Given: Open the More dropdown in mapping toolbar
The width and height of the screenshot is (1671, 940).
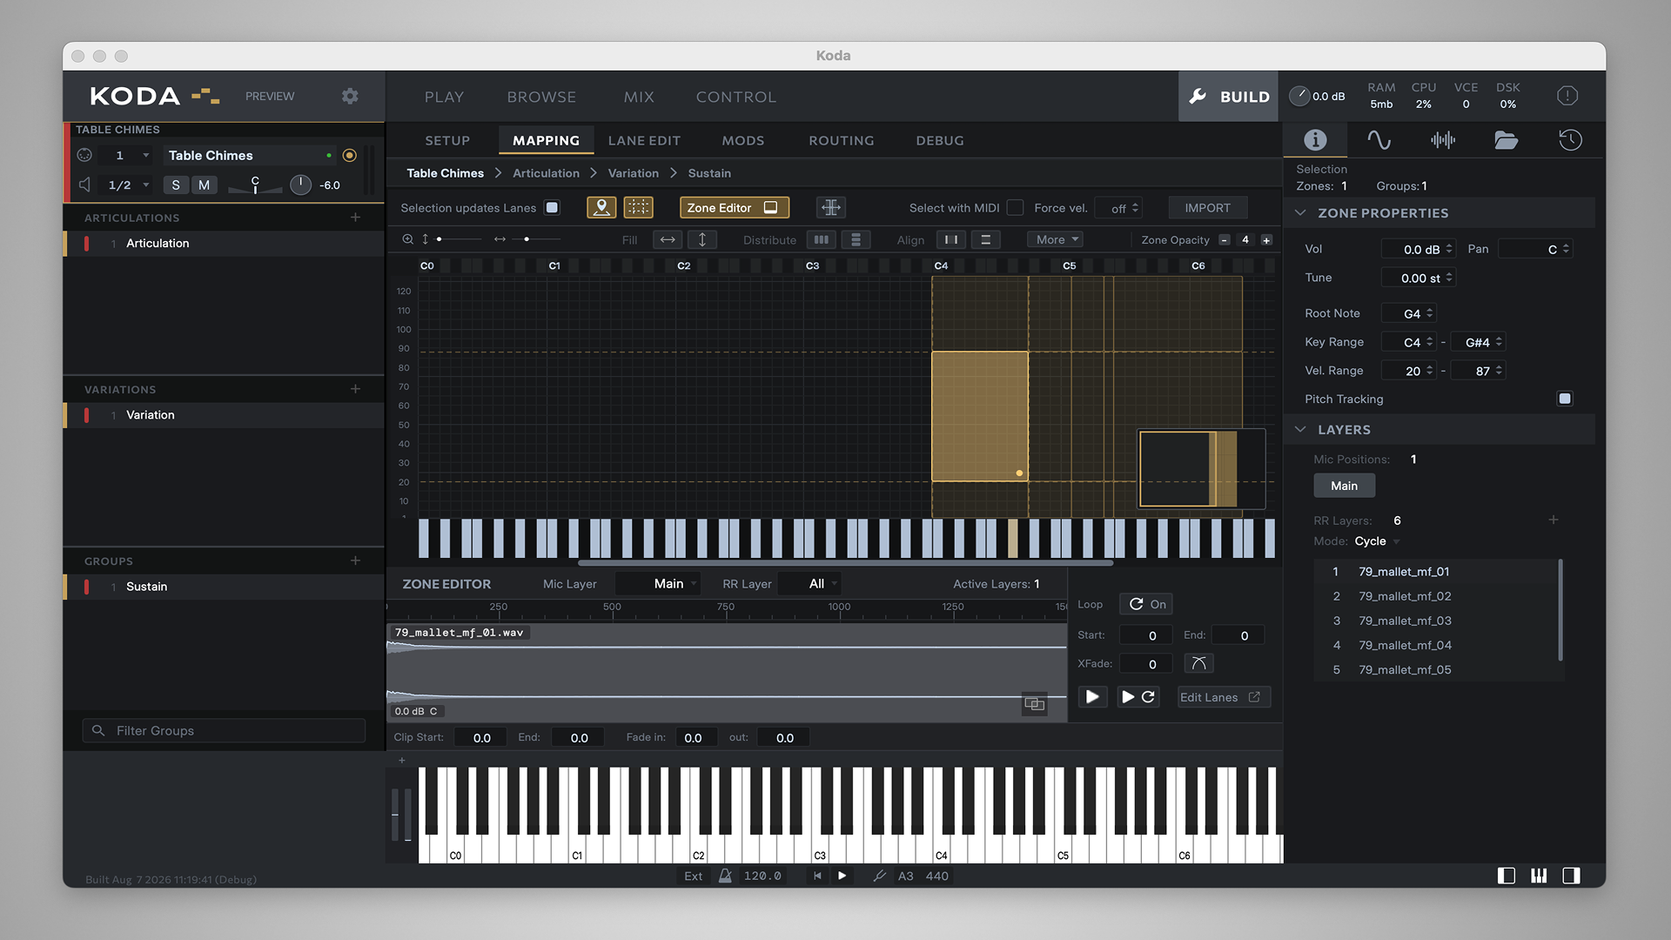Looking at the screenshot, I should (x=1056, y=239).
